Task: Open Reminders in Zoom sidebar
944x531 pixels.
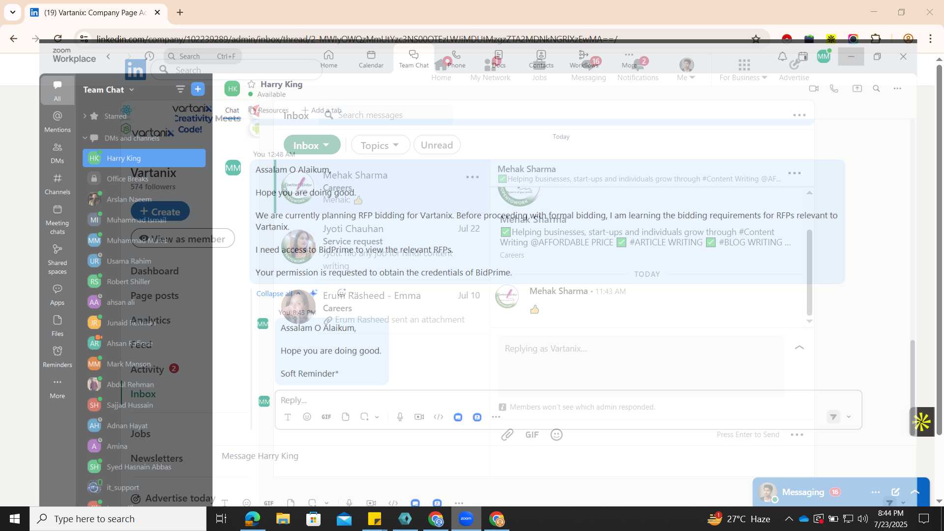Action: coord(58,357)
